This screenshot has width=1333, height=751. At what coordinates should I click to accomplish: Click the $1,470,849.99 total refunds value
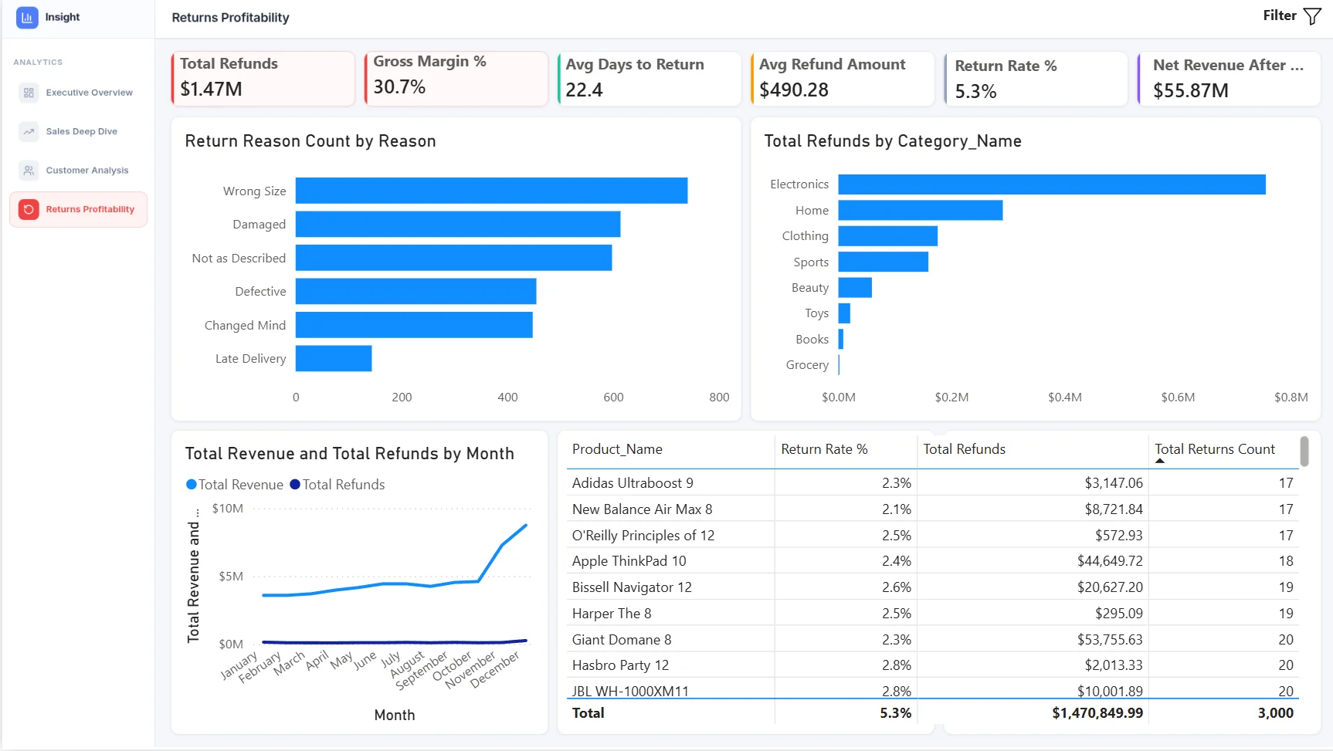(1097, 713)
